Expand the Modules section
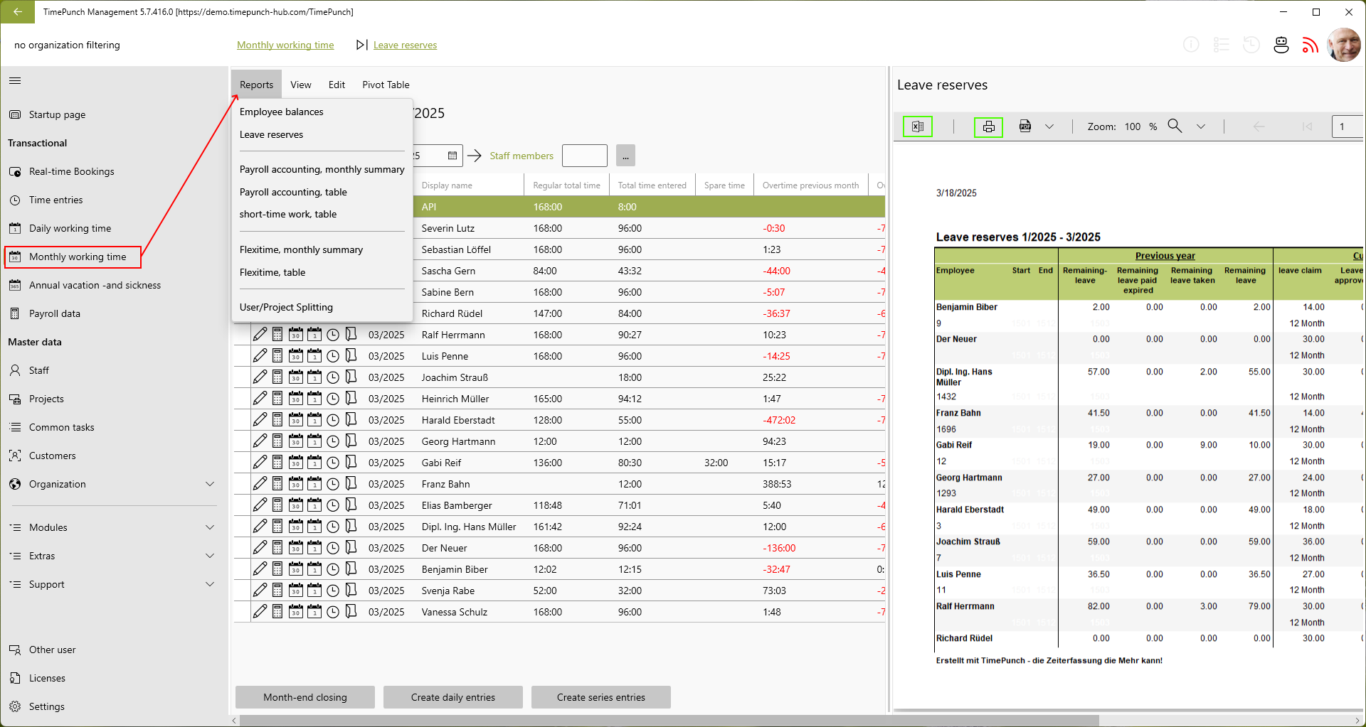The width and height of the screenshot is (1366, 727). point(210,527)
